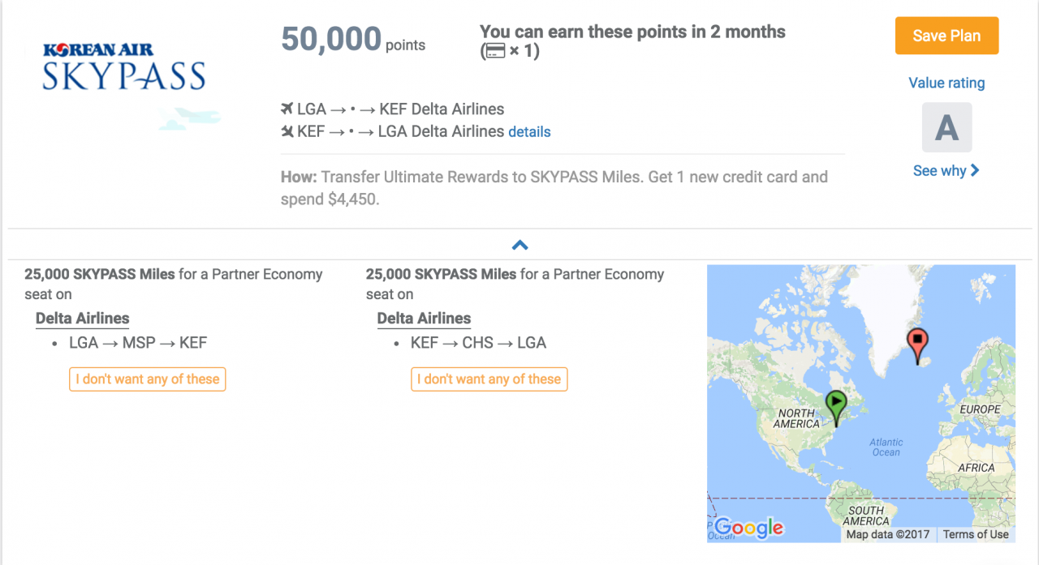The height and width of the screenshot is (565, 1039).
Task: Reject outbound options with 'I don't want any of these'
Action: tap(148, 379)
